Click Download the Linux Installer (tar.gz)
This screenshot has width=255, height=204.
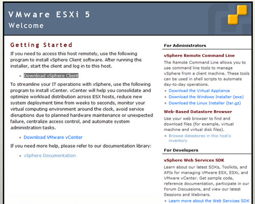[x=205, y=103]
